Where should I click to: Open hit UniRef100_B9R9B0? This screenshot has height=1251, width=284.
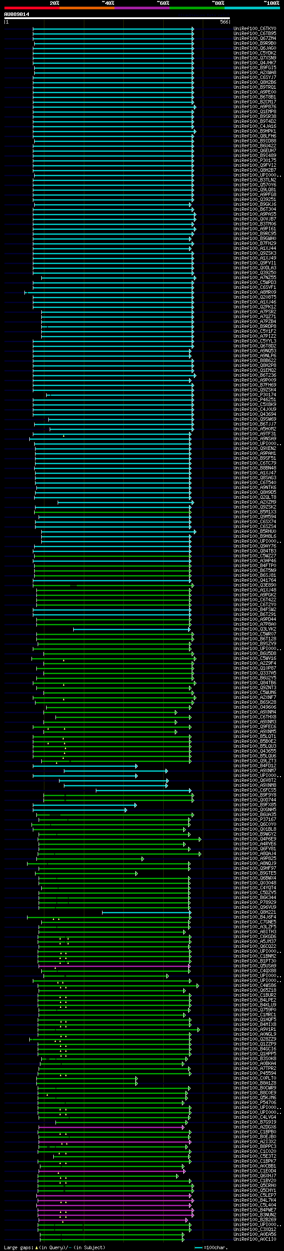coord(255,43)
